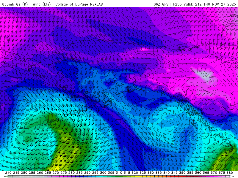Screen dimensions: 238x178
Task: Click the 350 legend value
Action: click(182, 173)
